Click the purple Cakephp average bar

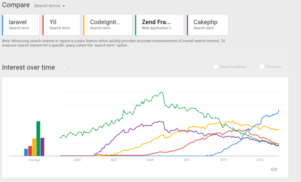(42, 147)
